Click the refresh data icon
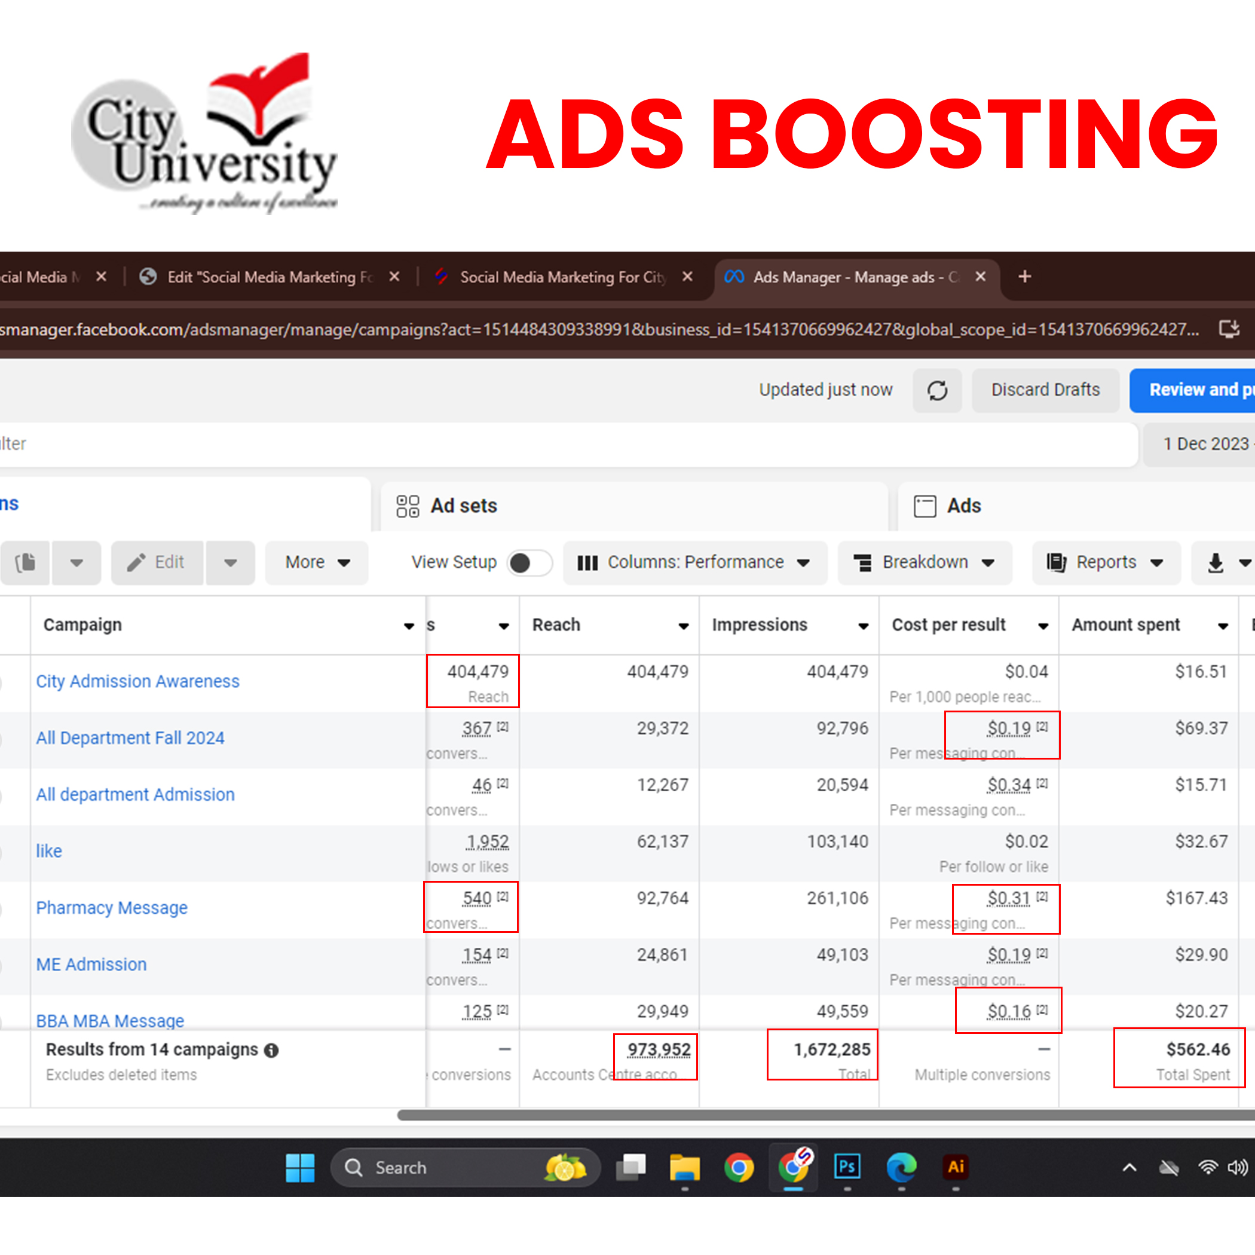Image resolution: width=1255 pixels, height=1255 pixels. pos(936,390)
